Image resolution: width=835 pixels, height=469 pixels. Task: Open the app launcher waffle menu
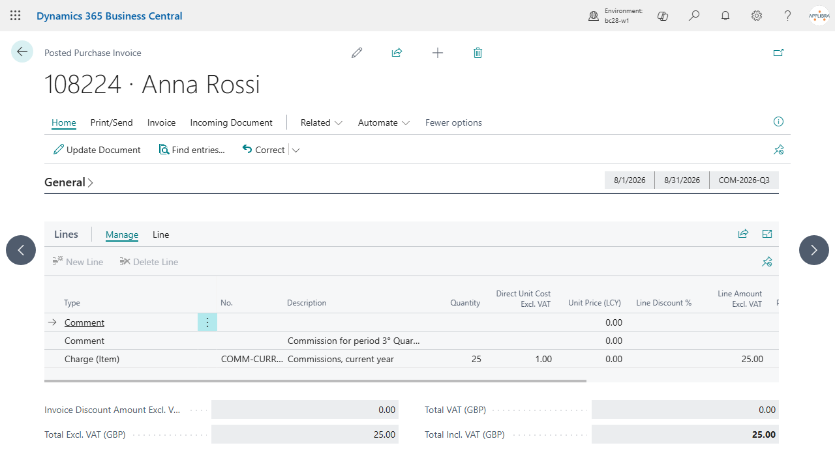[16, 16]
